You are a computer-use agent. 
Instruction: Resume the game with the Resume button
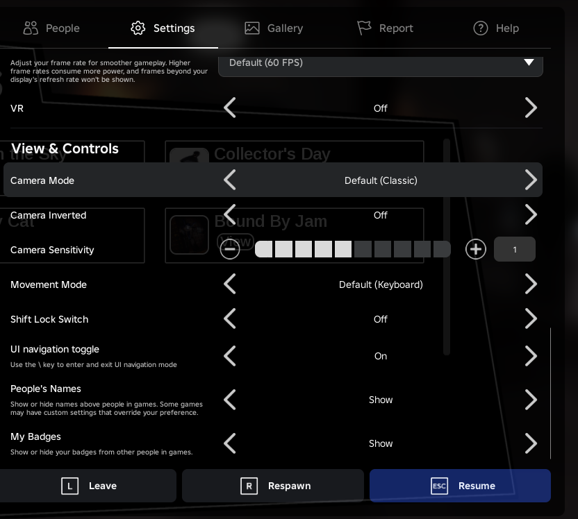tap(460, 486)
